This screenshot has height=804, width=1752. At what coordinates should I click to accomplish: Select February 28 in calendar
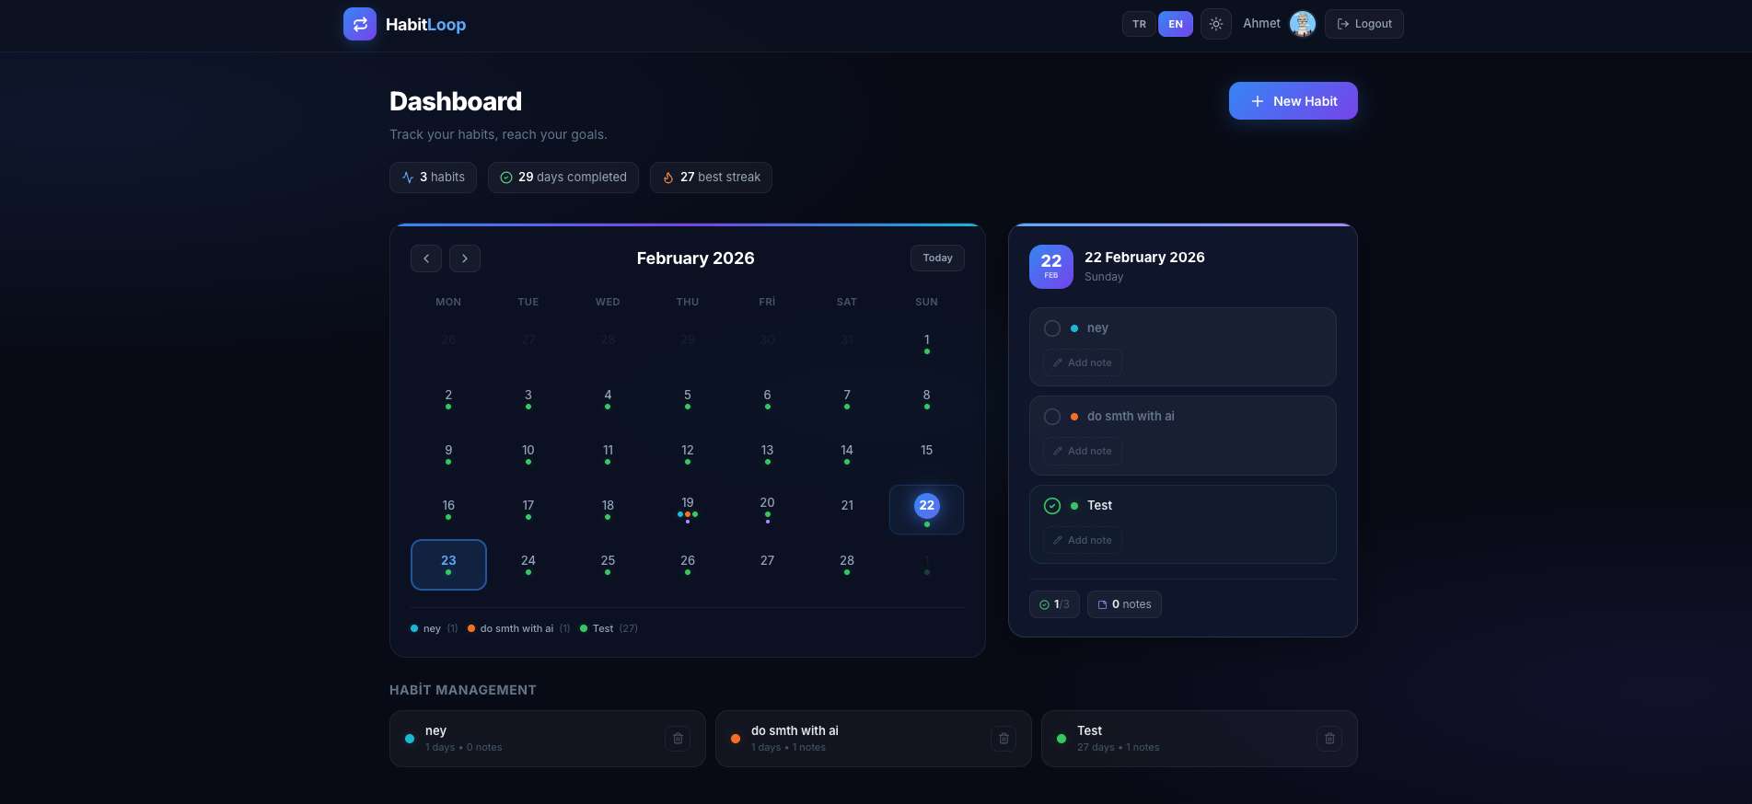(847, 565)
